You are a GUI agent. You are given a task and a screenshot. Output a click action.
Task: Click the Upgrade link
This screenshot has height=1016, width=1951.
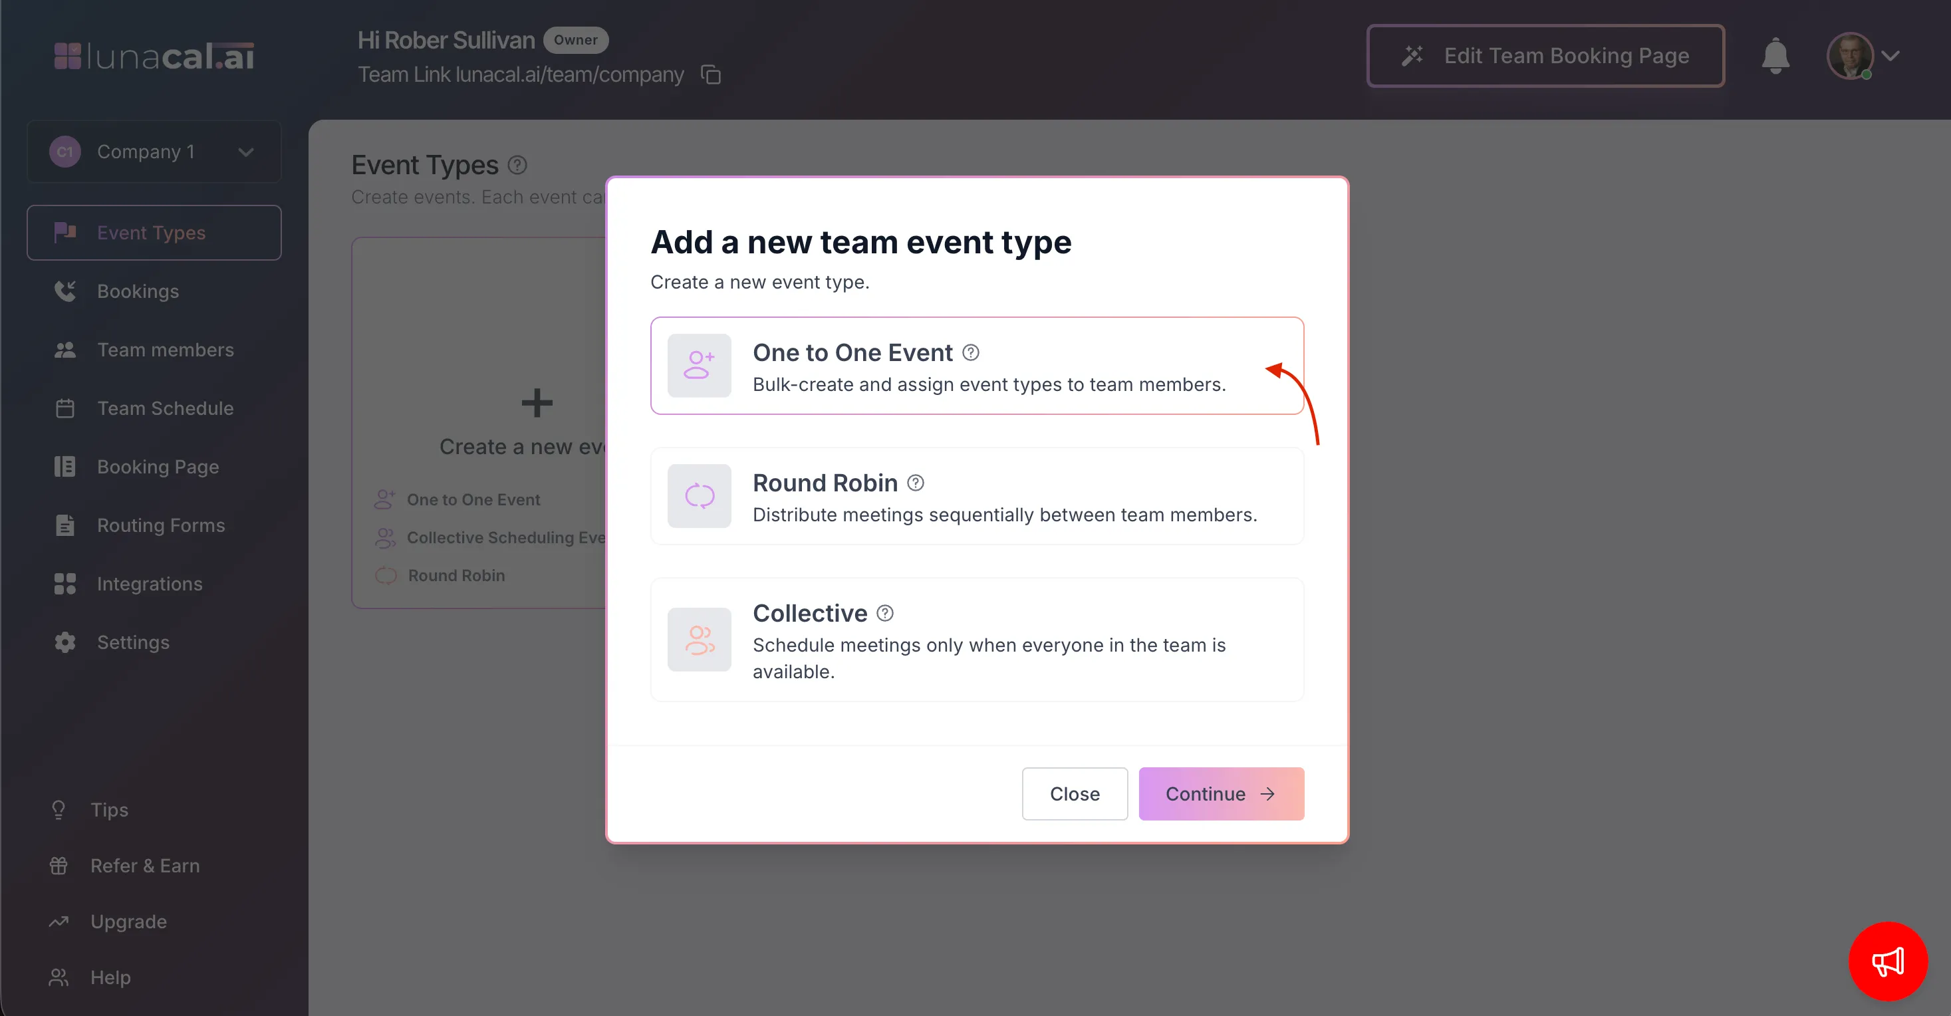pyautogui.click(x=129, y=922)
